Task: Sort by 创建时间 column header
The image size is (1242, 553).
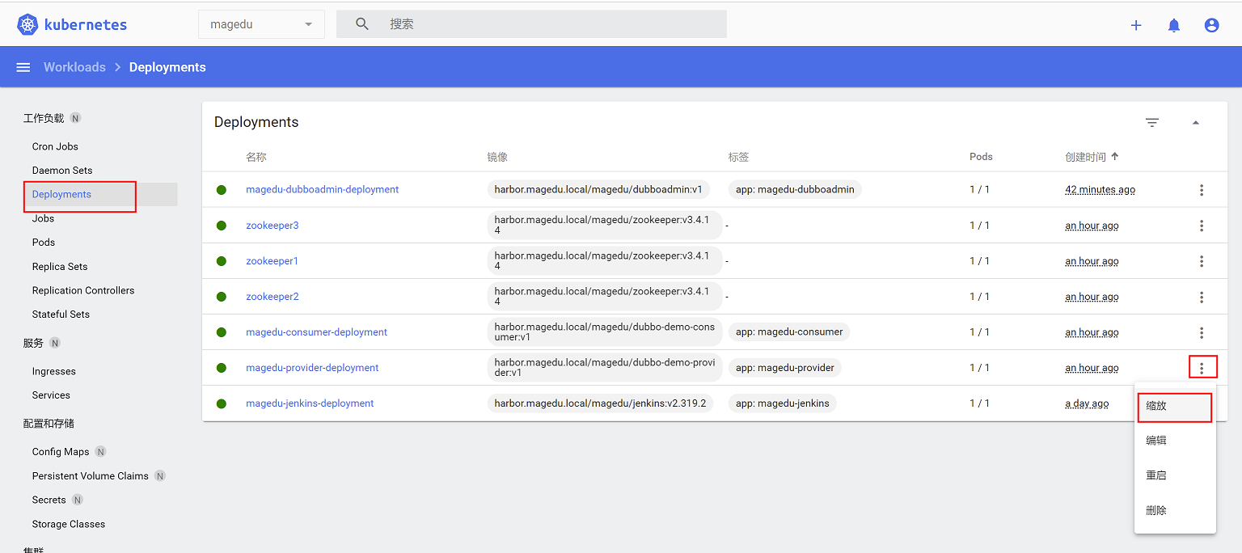Action: point(1091,157)
